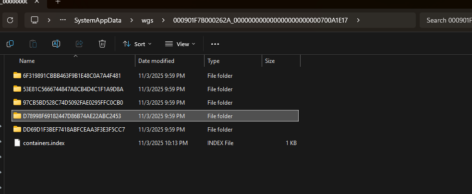Screen dimensions: 472x194
Task: Navigate to wgs breadcrumb folder
Action: [147, 20]
